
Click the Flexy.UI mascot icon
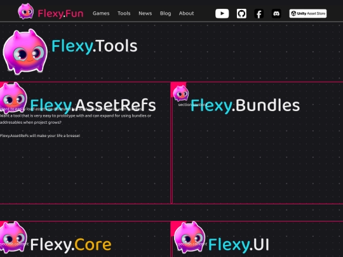tap(189, 237)
